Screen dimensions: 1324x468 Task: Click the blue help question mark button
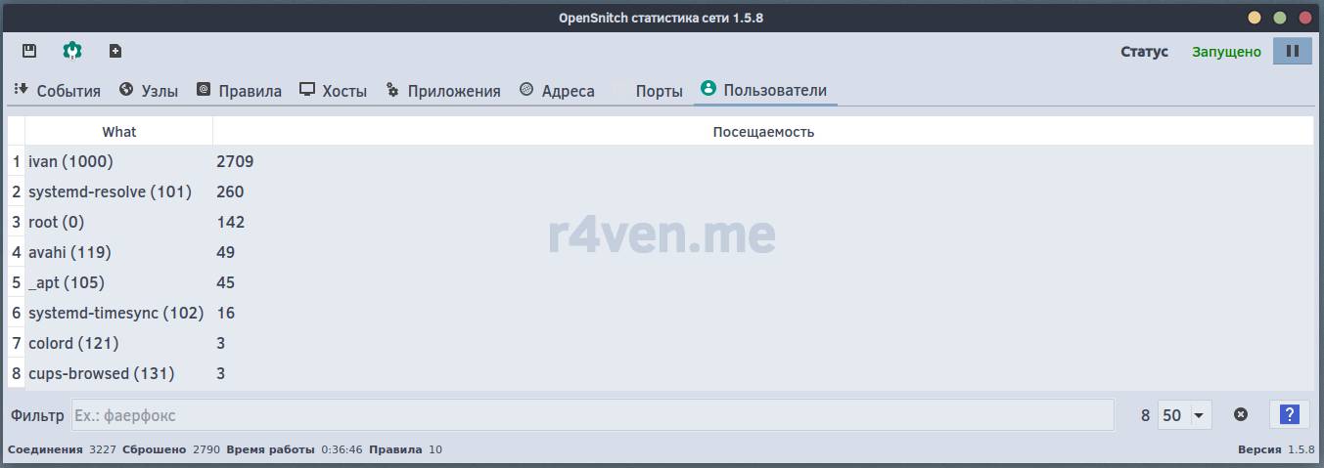point(1289,414)
